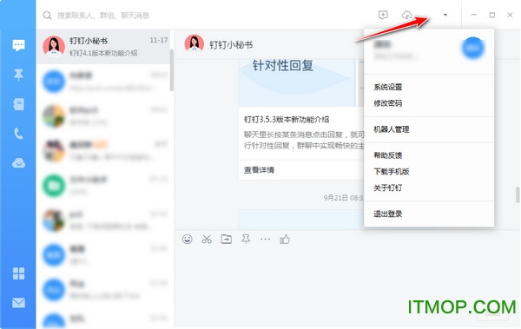Click the chat window scrollbar thumb

pos(518,194)
